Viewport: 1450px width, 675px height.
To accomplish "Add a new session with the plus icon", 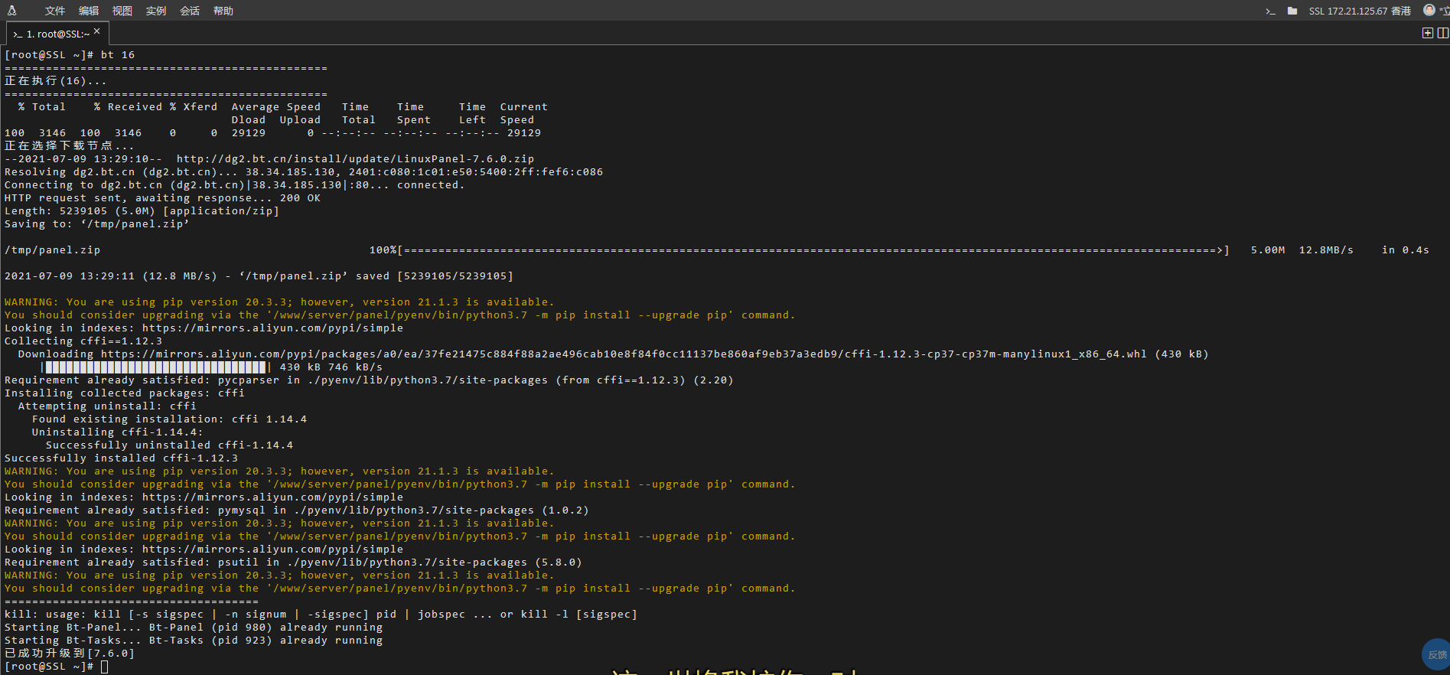I will (1428, 33).
